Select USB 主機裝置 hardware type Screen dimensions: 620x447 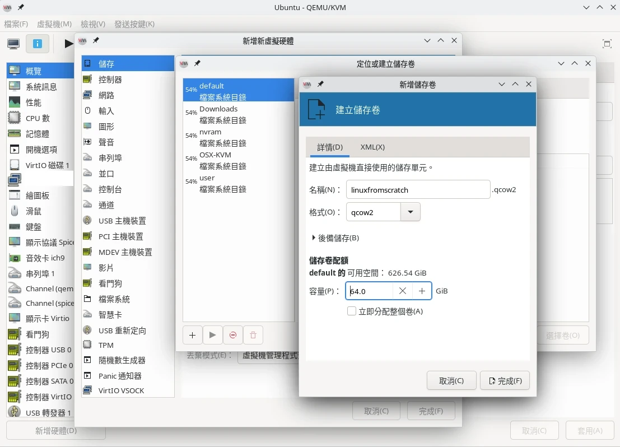coord(122,221)
